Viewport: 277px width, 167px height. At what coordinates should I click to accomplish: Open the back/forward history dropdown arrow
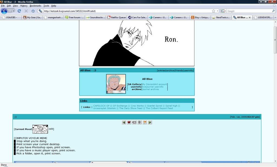click(14, 11)
